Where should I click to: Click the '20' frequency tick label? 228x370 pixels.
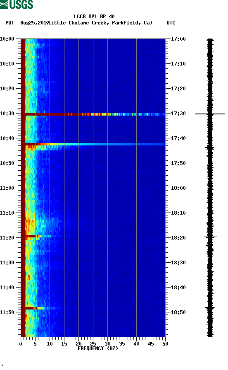(x=78, y=344)
